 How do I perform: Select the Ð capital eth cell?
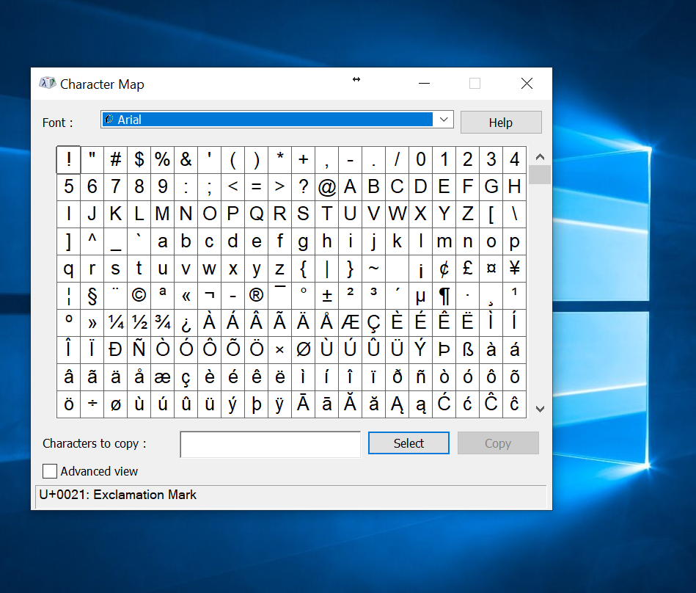coord(115,349)
